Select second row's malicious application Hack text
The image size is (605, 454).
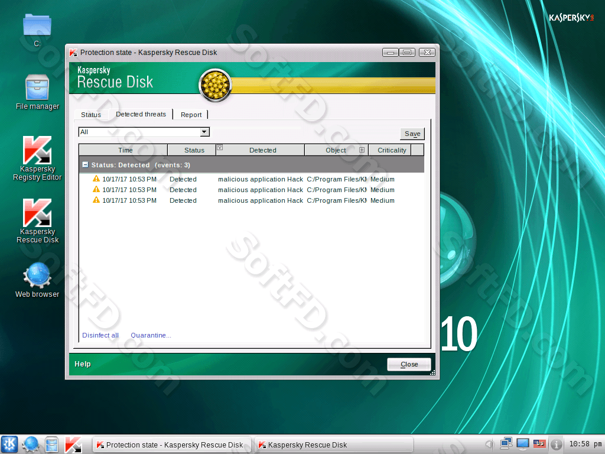click(x=261, y=190)
